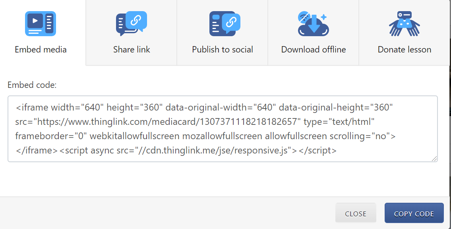Select the Publish to social tab label
Viewport: 451px width, 229px height.
point(223,50)
